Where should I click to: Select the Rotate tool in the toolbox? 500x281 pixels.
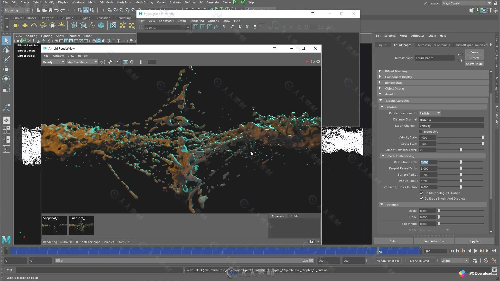pyautogui.click(x=6, y=79)
